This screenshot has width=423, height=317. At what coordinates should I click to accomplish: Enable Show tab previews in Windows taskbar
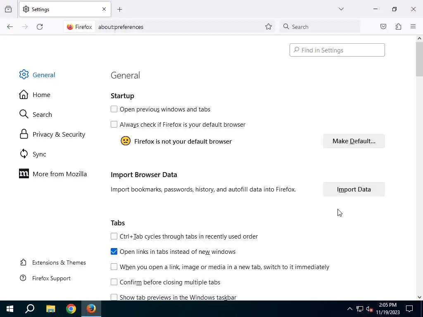point(114,297)
